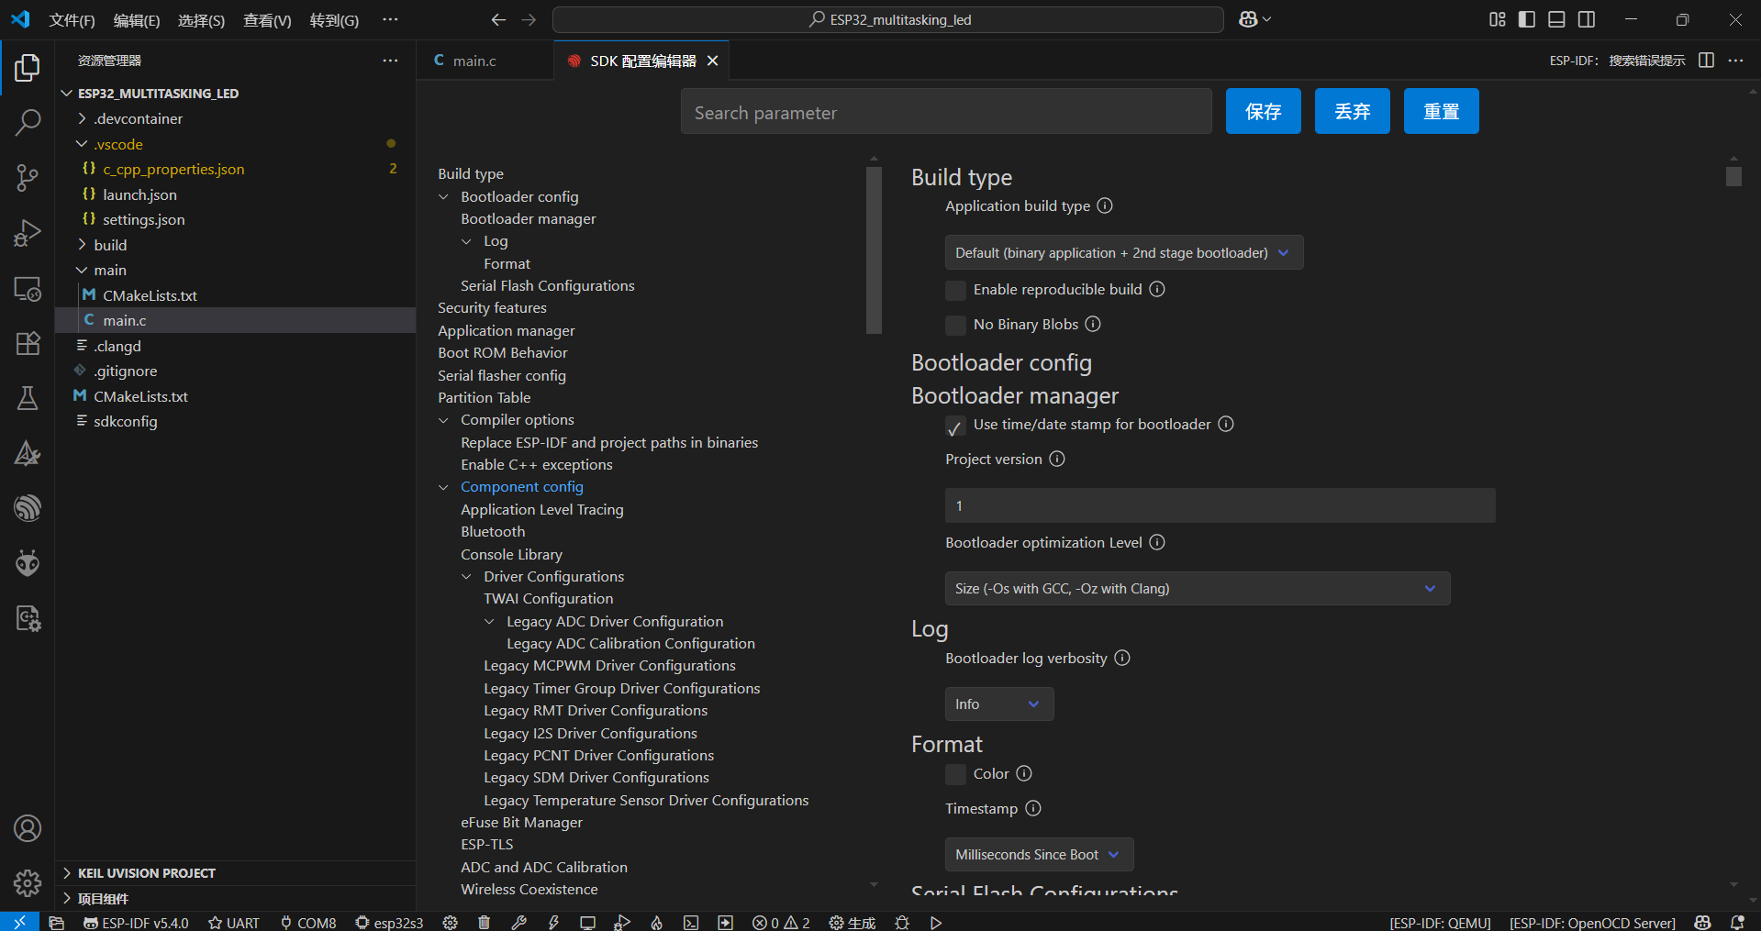Open the Search view in activity bar
The image size is (1761, 931).
click(x=28, y=122)
